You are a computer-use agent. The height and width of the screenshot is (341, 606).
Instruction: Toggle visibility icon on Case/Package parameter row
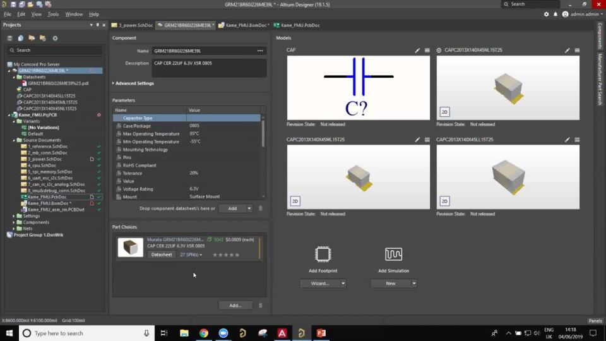click(119, 126)
